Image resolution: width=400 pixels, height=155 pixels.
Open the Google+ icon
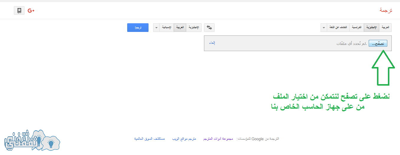(31, 11)
